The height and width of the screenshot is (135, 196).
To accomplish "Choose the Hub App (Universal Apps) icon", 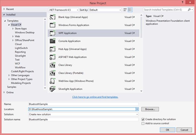I will pos(52,49).
